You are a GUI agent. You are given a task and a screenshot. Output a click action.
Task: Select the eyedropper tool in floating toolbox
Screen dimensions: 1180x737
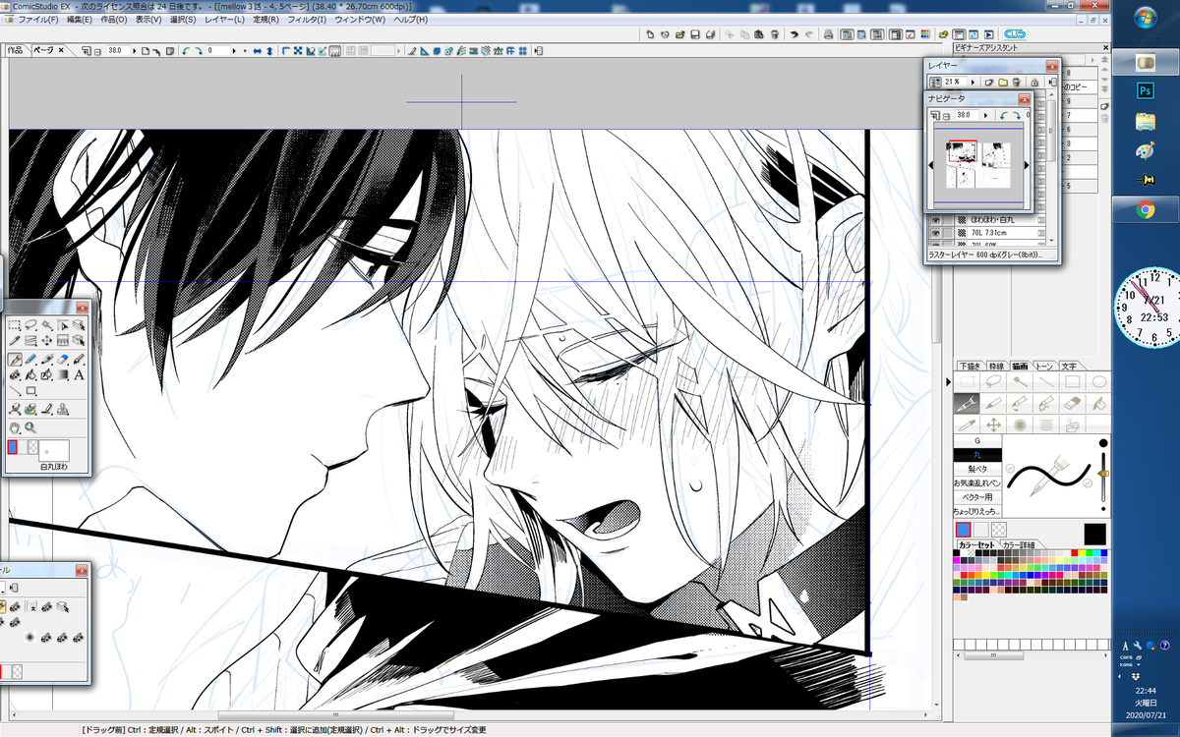click(x=14, y=340)
